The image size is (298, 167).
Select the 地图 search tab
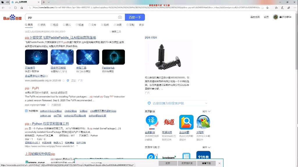point(118,25)
